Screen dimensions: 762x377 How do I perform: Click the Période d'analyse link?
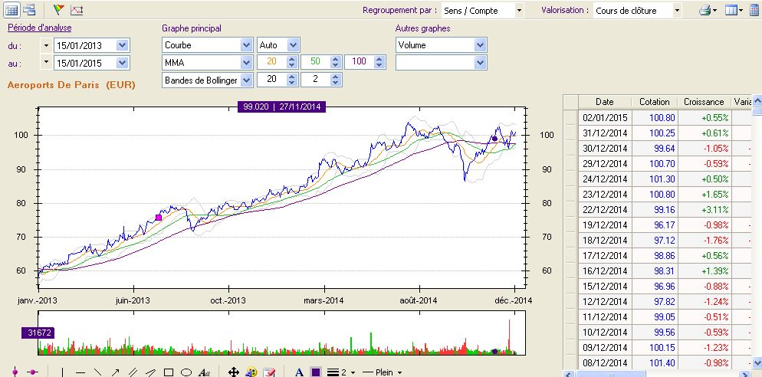tap(38, 28)
